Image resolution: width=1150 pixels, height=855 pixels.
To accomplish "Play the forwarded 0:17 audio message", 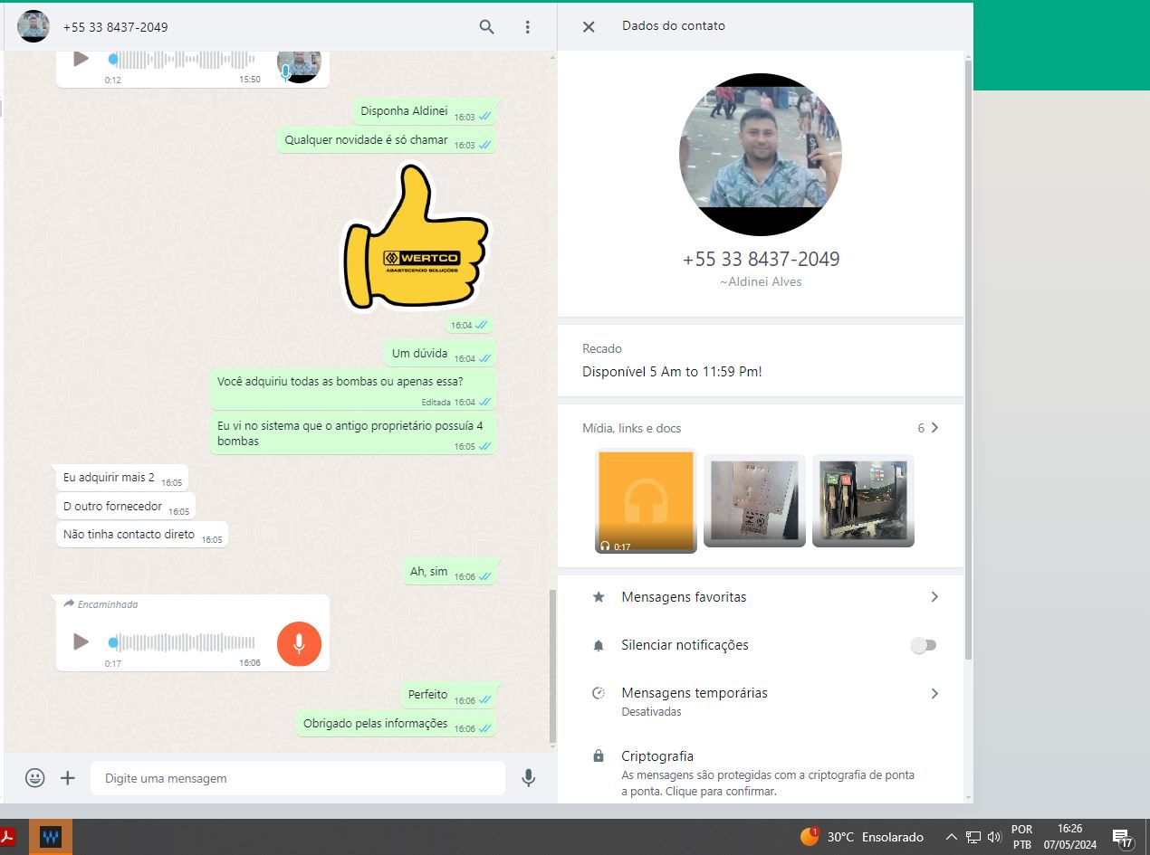I will click(81, 641).
